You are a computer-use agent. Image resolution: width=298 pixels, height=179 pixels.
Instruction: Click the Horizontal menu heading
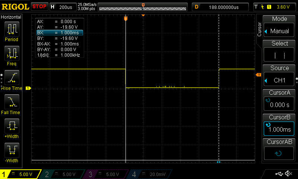click(11, 17)
